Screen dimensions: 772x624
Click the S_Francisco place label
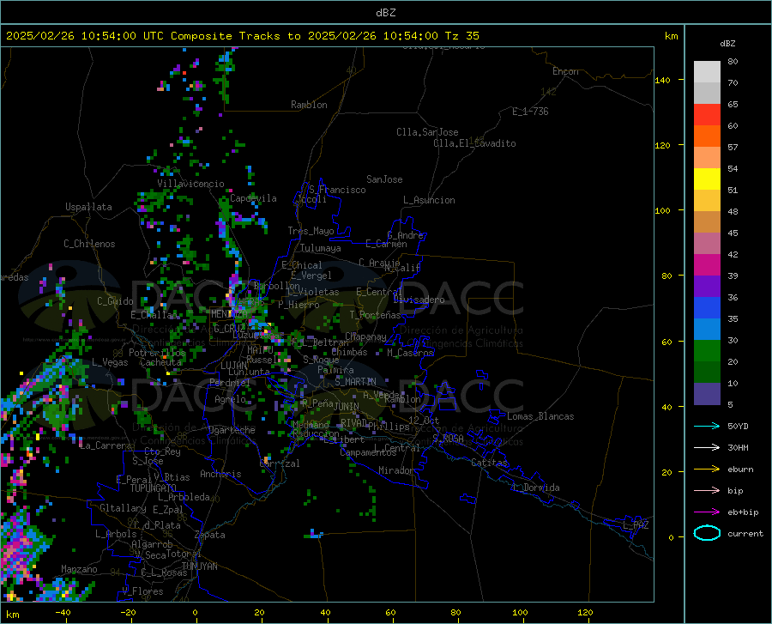click(x=337, y=190)
